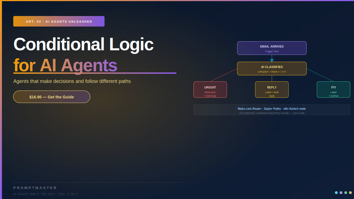Click the 'Make.com Router · Zapier Paths' line
The image size is (354, 199).
272,108
